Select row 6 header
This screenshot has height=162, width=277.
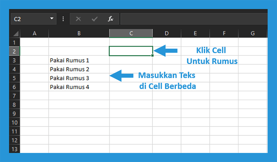pos(14,87)
